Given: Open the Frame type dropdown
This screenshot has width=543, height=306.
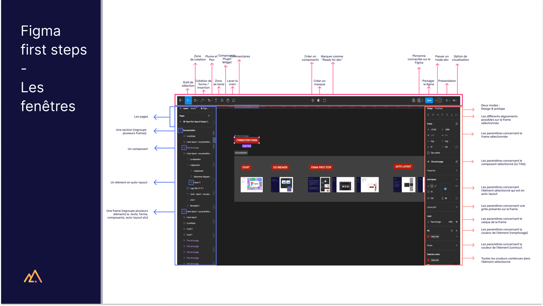Looking at the screenshot, I should pyautogui.click(x=431, y=124).
